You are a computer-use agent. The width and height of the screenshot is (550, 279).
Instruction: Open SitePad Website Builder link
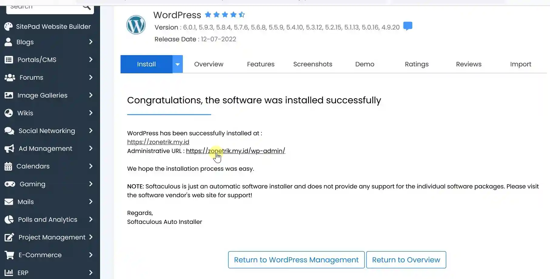pyautogui.click(x=53, y=27)
